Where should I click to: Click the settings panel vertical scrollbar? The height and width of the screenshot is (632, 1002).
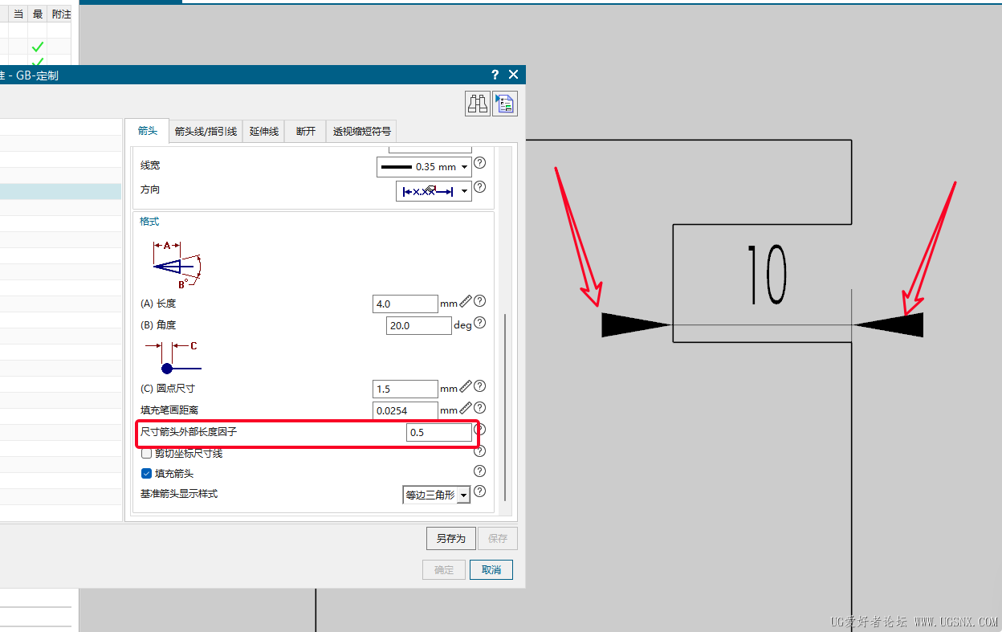point(505,408)
